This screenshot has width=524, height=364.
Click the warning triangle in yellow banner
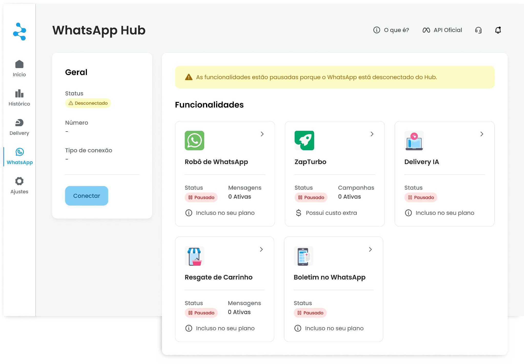coord(189,77)
